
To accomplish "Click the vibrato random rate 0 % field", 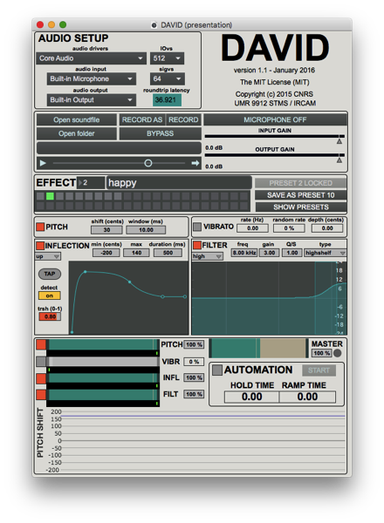I will [289, 228].
